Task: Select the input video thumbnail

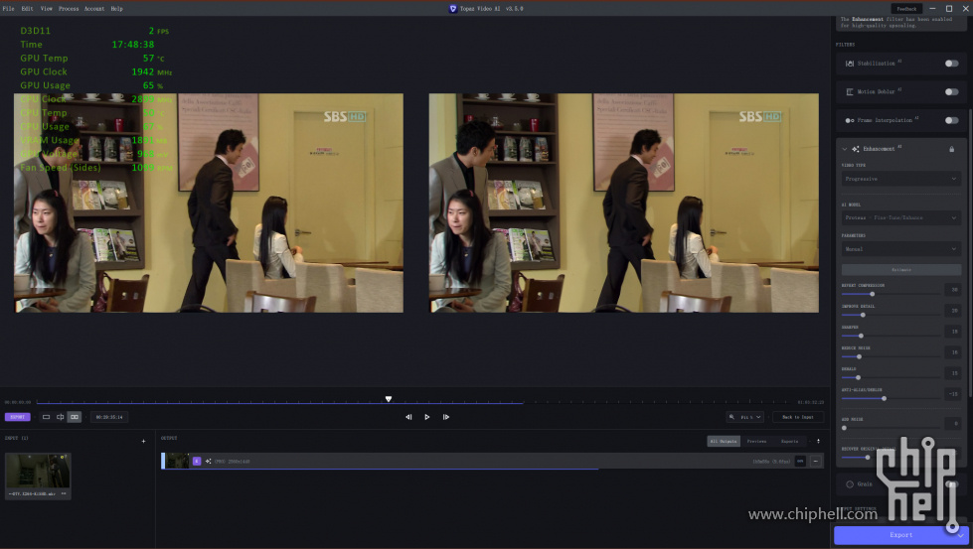Action: click(38, 472)
